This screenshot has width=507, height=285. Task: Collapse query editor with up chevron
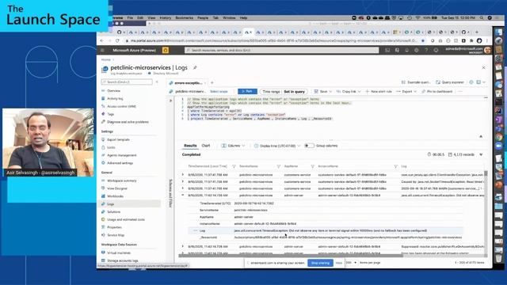pos(481,137)
